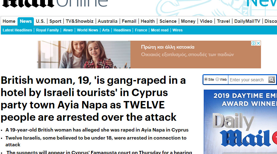Open Most read link
The image size is (277, 154).
coord(160,30)
